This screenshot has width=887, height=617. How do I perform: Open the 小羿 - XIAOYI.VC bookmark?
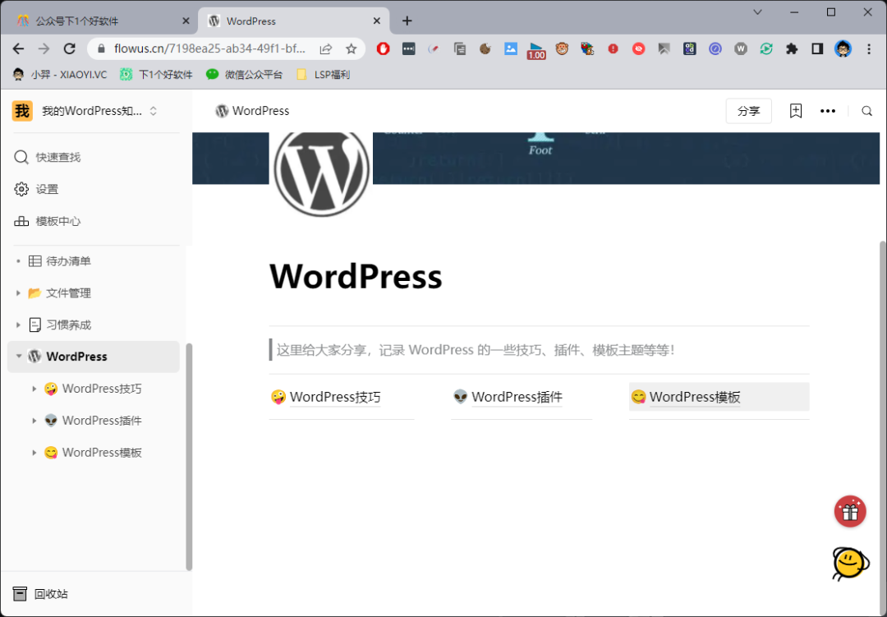(59, 74)
